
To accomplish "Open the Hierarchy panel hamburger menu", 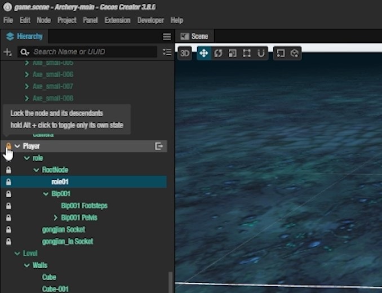I will coord(167,37).
